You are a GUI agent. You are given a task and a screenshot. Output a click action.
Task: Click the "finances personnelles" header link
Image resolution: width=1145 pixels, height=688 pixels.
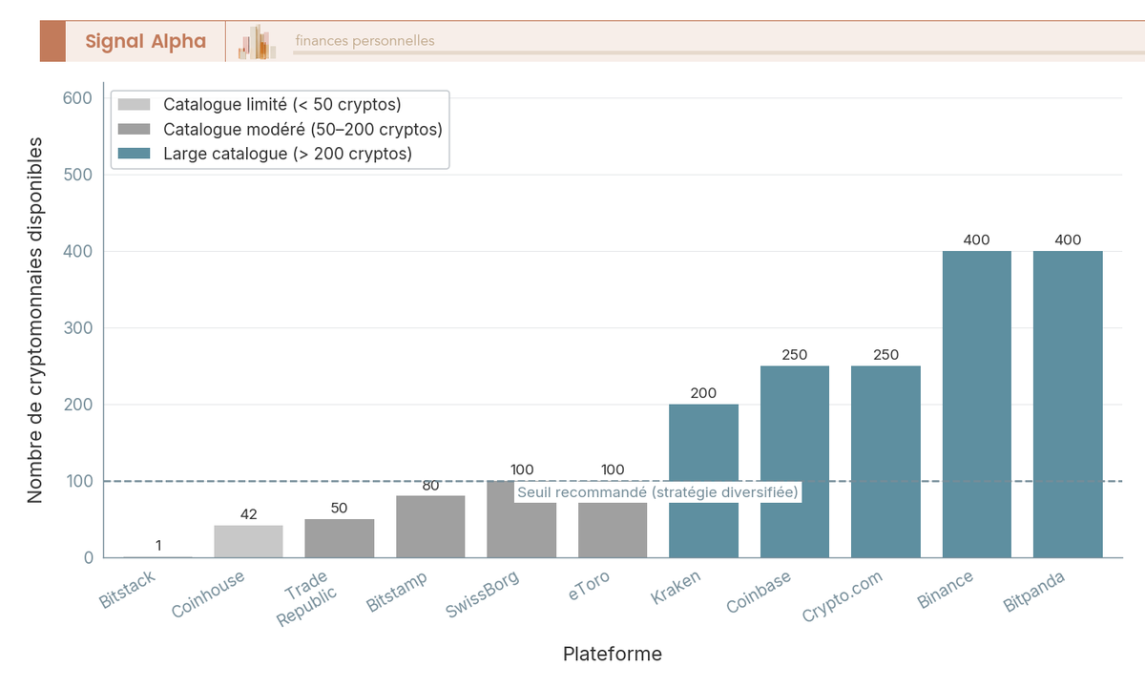[364, 41]
